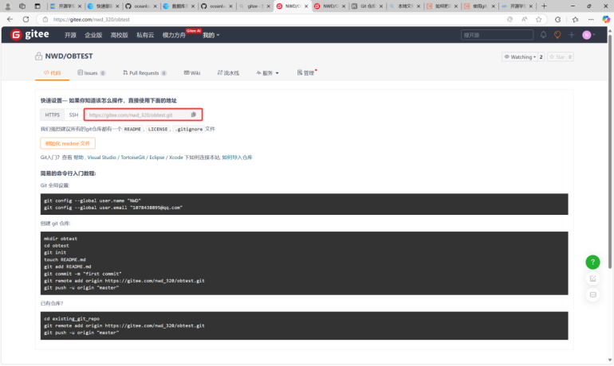The height and width of the screenshot is (366, 614).
Task: Add page to favorites star
Action: click(538, 19)
